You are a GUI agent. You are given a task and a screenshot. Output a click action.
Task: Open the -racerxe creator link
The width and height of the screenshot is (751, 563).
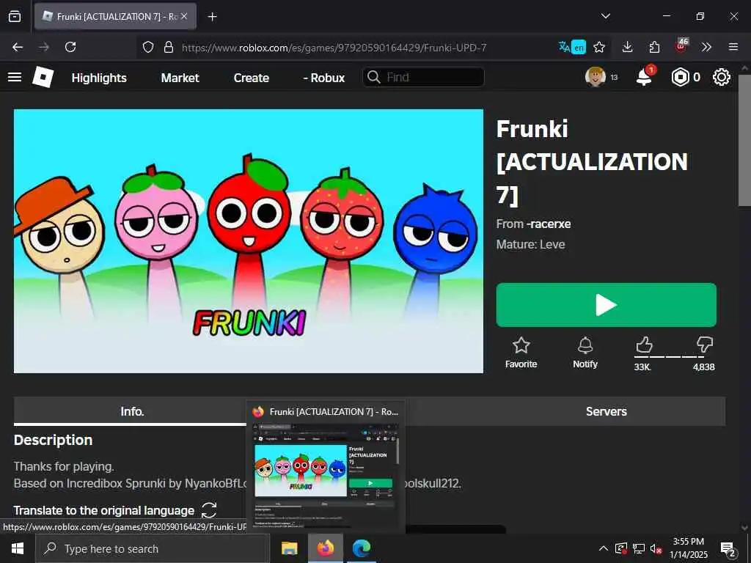click(549, 224)
